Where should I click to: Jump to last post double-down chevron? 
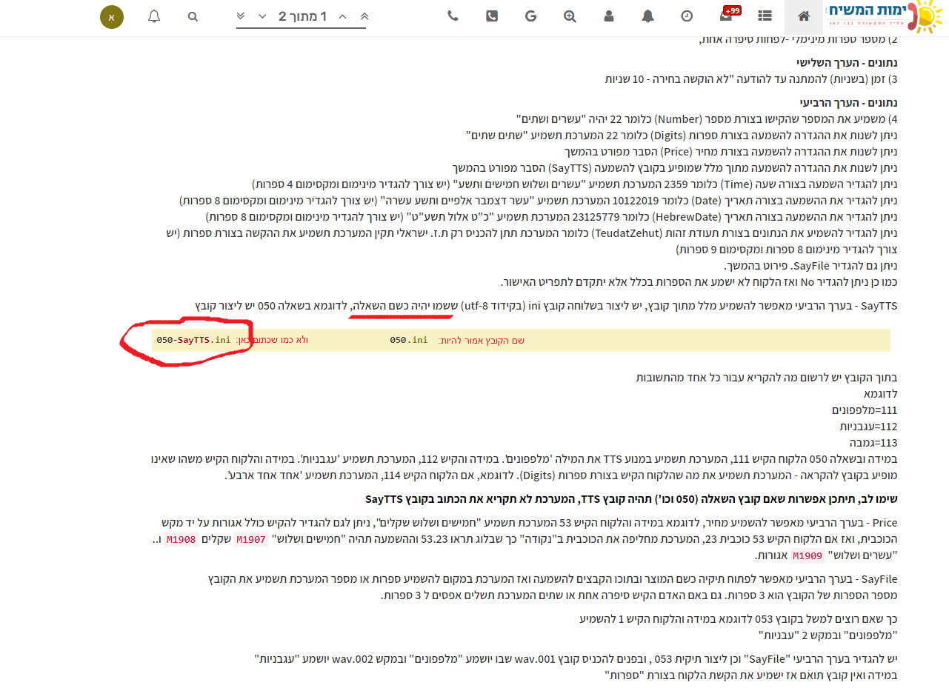click(241, 16)
